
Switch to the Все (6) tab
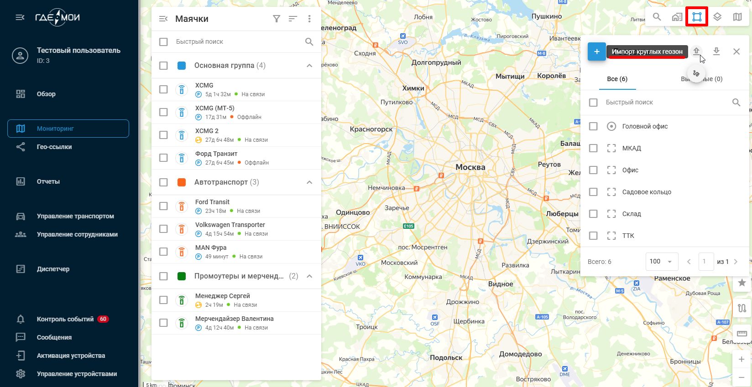(x=617, y=79)
